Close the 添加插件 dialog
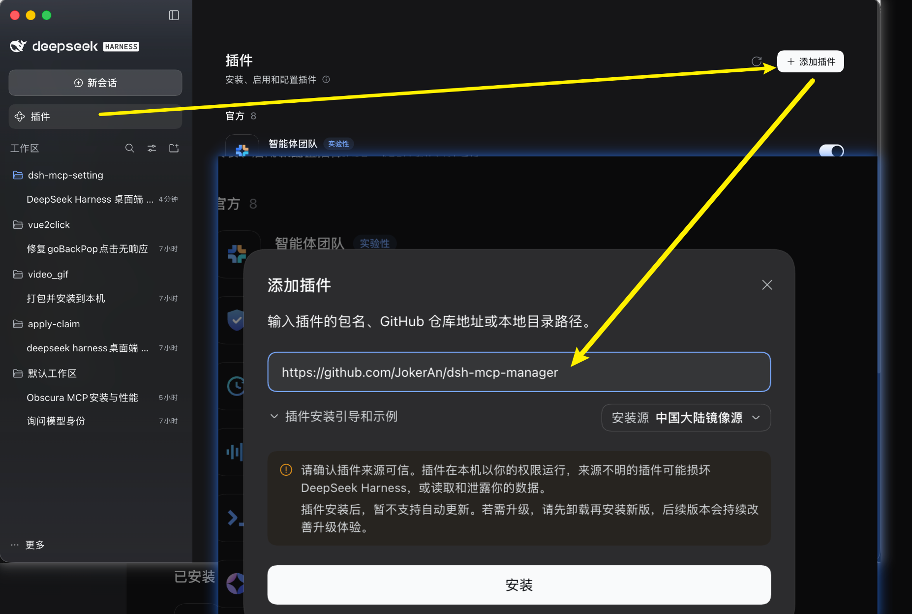This screenshot has height=614, width=912. point(767,285)
